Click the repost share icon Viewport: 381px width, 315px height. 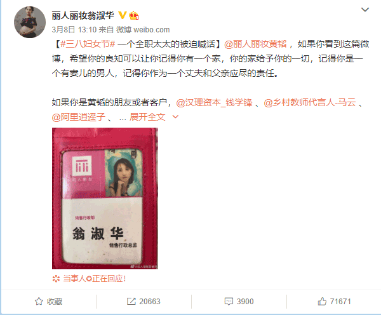coord(131,302)
